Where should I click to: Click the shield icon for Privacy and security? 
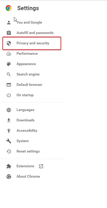(9, 43)
